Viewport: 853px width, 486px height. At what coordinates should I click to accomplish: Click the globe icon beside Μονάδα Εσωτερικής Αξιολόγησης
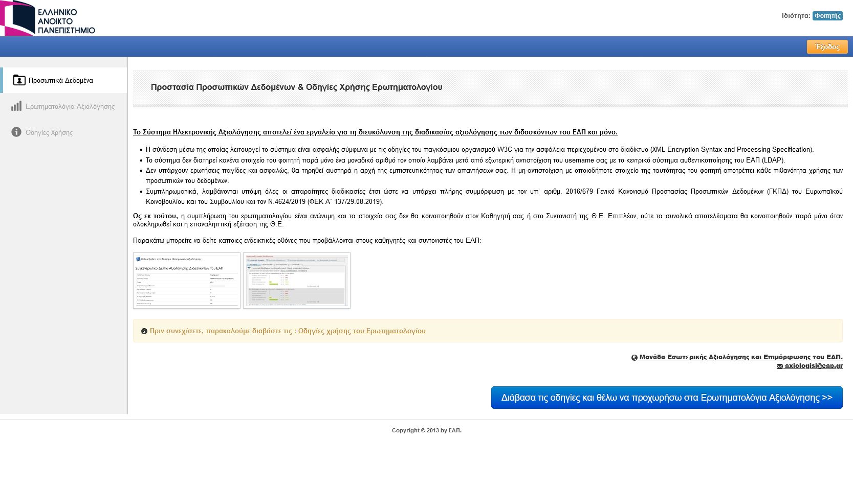coord(634,358)
